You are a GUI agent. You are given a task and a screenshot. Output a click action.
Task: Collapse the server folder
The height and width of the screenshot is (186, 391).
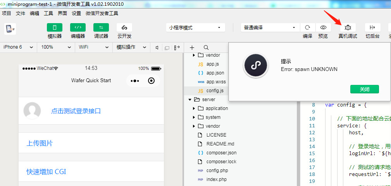(x=190, y=100)
